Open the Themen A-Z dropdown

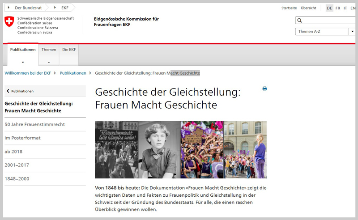(x=351, y=32)
